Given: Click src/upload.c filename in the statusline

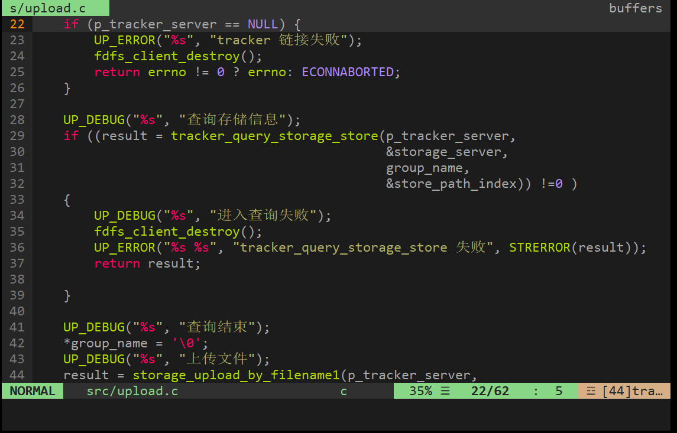Looking at the screenshot, I should pyautogui.click(x=132, y=390).
